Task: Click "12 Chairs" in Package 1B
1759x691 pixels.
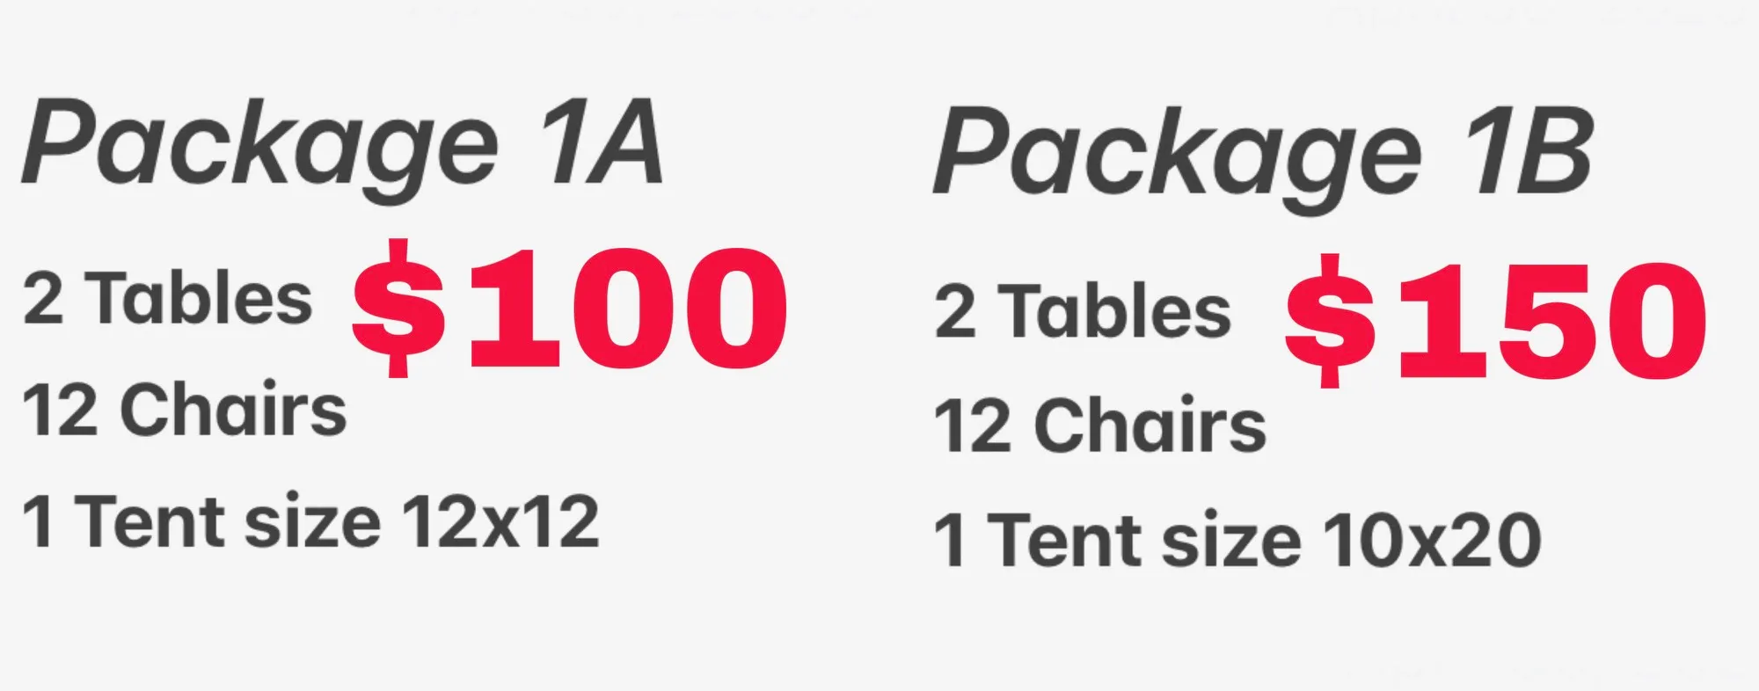Action: pyautogui.click(x=1099, y=426)
